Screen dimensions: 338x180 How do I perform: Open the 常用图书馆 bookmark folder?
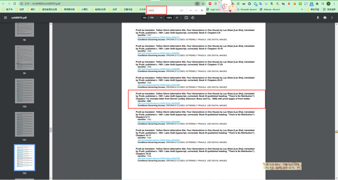(x=67, y=10)
